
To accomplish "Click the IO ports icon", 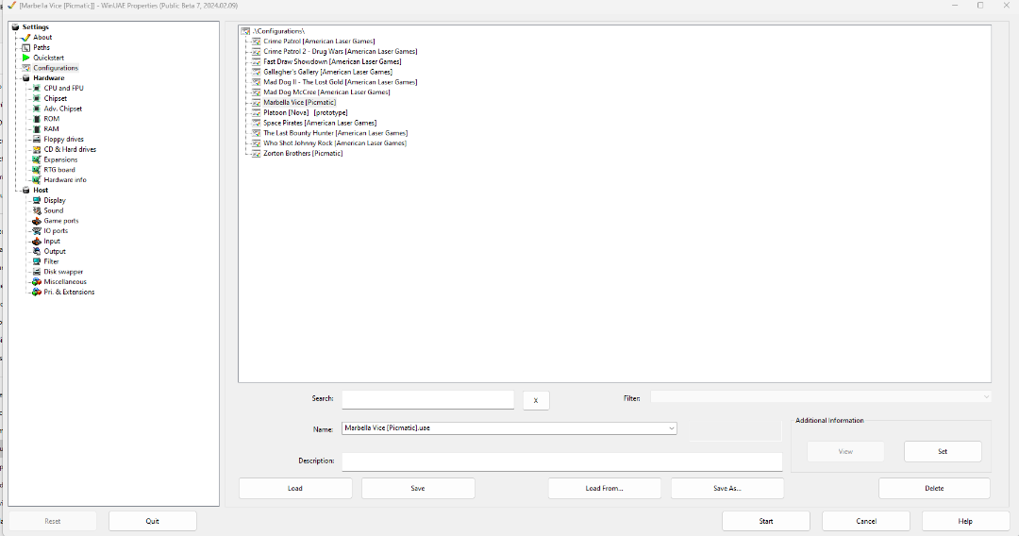I will pyautogui.click(x=37, y=230).
